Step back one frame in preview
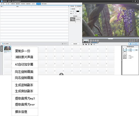The height and width of the screenshot is (116, 139). [x=96, y=40]
